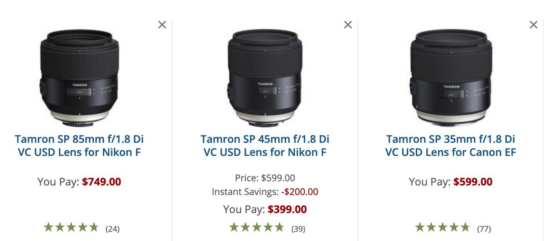
Task: Click the $399.00 You Pay price
Action: click(287, 209)
